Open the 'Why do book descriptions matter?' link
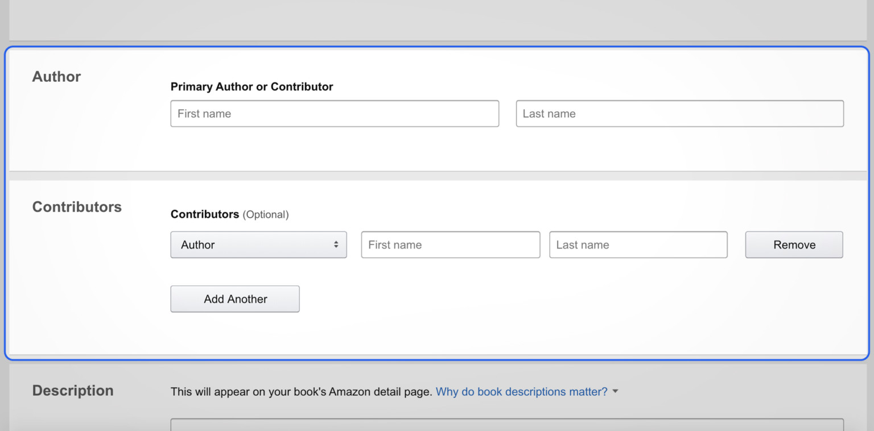This screenshot has width=874, height=431. (x=521, y=392)
